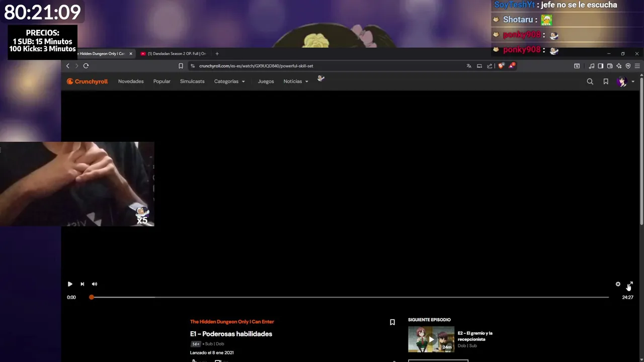
Task: Toggle the browser sidebar panel
Action: pos(601,66)
